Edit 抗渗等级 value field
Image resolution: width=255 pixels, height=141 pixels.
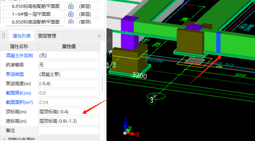[69, 65]
